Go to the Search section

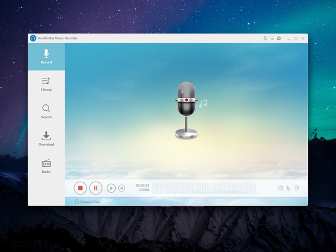tap(46, 111)
